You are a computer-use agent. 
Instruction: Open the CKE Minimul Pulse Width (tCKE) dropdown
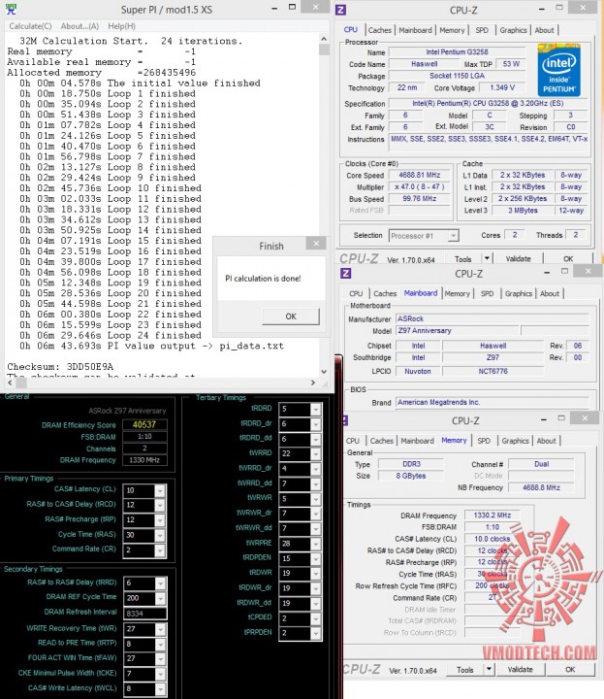(160, 674)
